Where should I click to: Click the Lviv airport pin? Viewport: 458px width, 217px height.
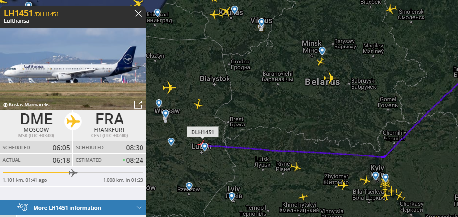[231, 196]
